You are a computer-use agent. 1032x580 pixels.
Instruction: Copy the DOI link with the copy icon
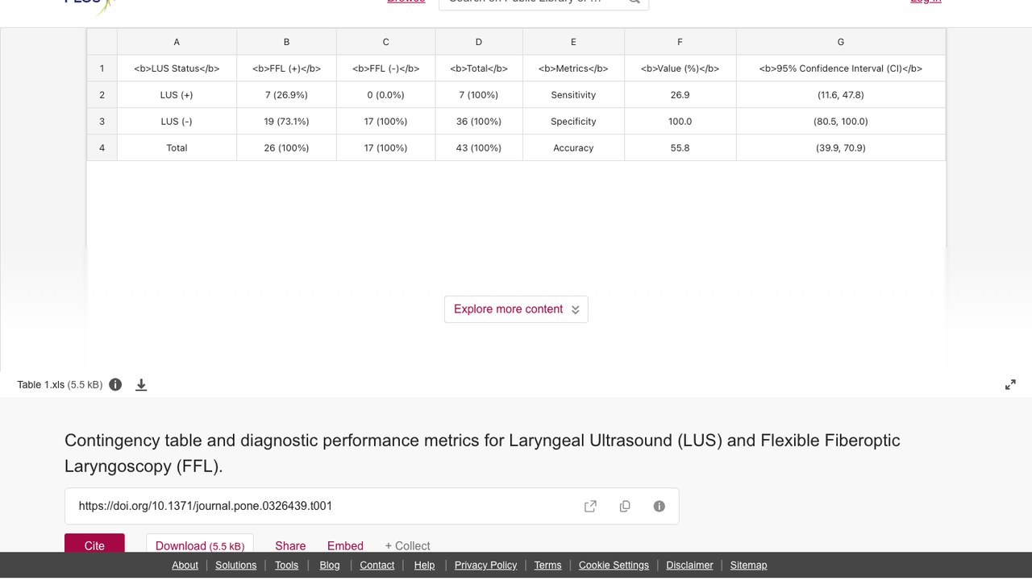pyautogui.click(x=625, y=506)
